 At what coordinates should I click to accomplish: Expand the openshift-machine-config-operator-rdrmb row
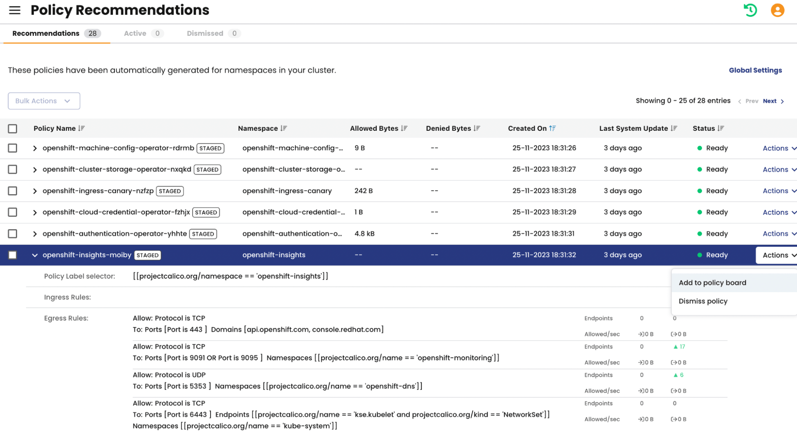point(35,148)
